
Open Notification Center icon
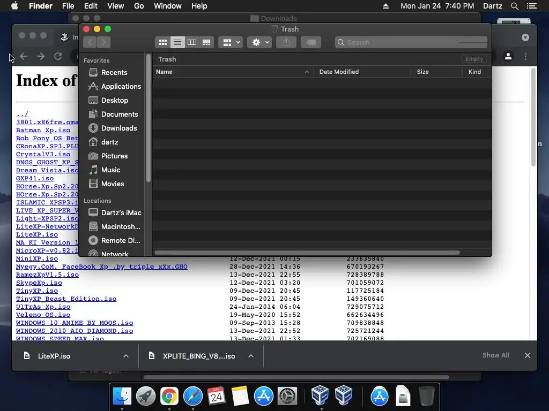point(531,6)
